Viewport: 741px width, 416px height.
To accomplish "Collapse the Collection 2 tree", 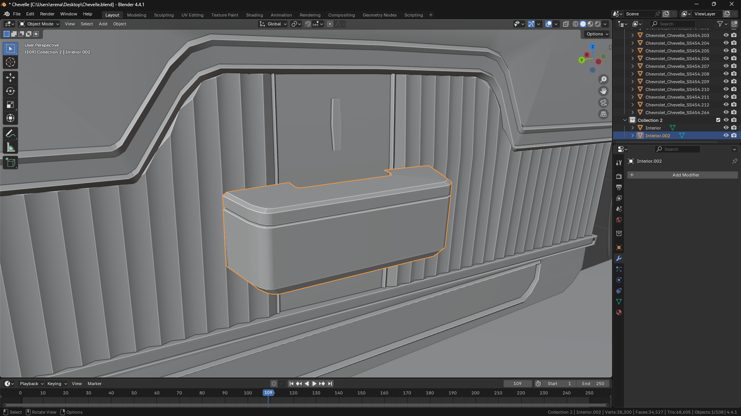I will pyautogui.click(x=625, y=120).
